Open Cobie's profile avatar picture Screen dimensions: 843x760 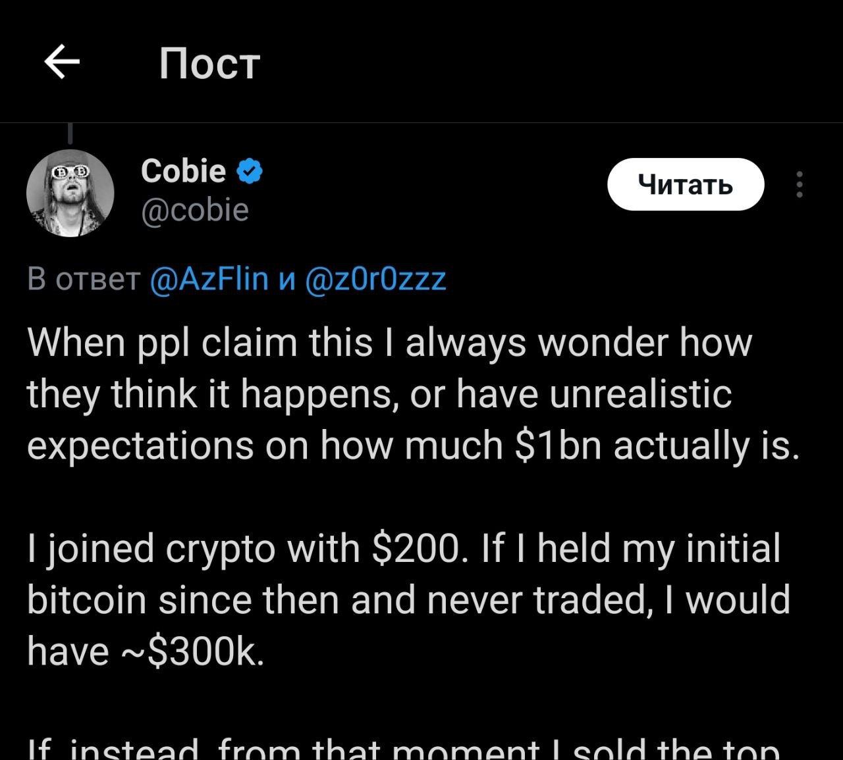point(70,193)
